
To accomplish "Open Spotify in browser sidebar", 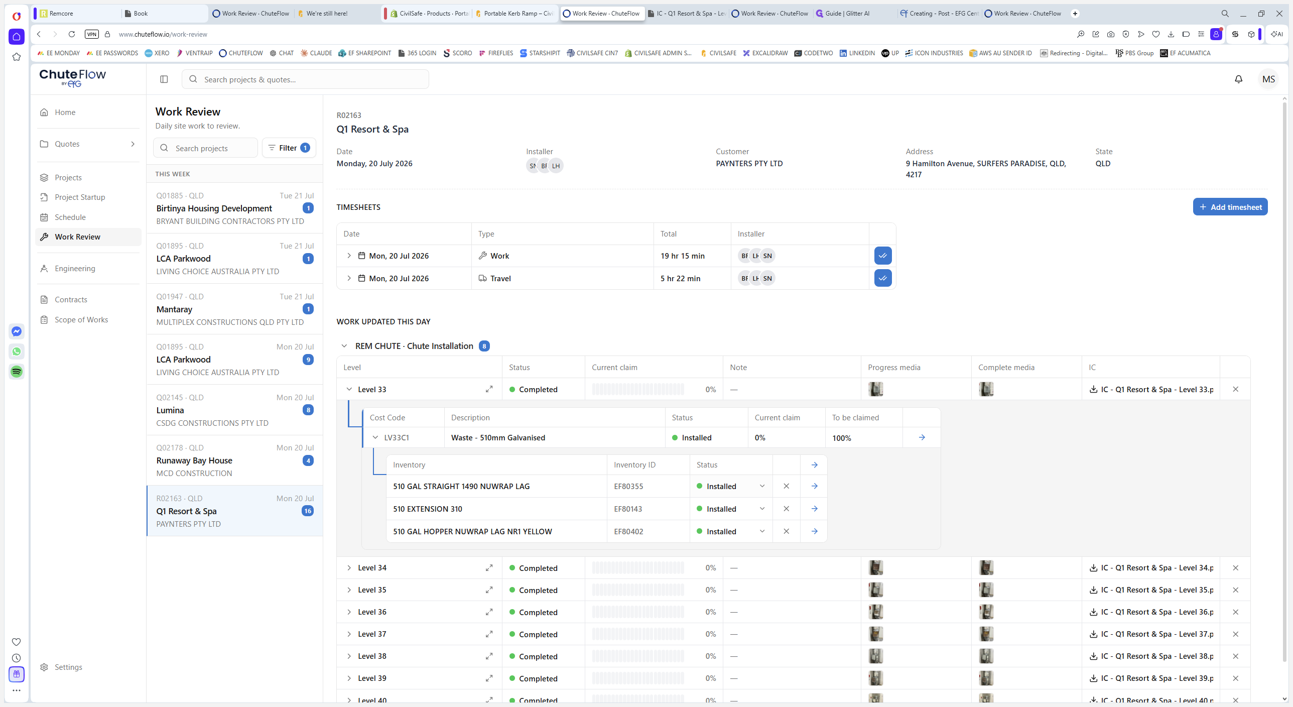I will 17,372.
